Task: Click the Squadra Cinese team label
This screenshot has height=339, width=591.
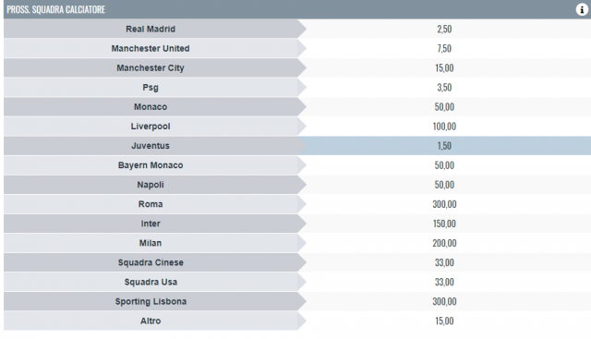Action: 151,262
